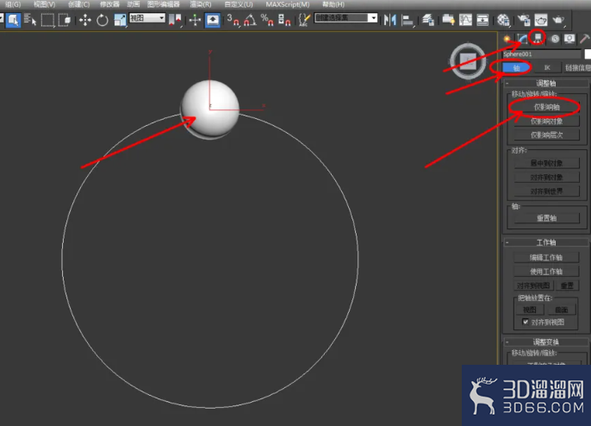Choose the Rectangular Selection Region tool
The image size is (591, 426).
tap(47, 20)
